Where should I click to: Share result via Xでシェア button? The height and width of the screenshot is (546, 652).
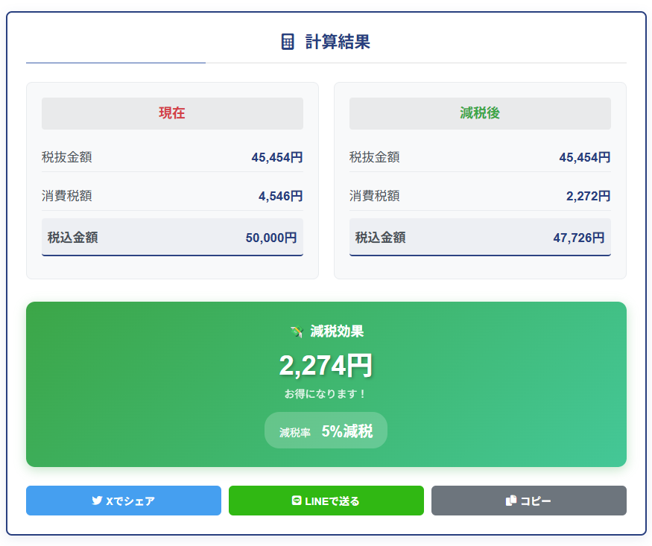pyautogui.click(x=124, y=501)
